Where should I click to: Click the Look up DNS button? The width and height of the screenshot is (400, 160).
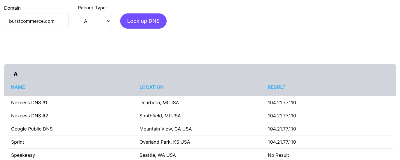coord(143,21)
